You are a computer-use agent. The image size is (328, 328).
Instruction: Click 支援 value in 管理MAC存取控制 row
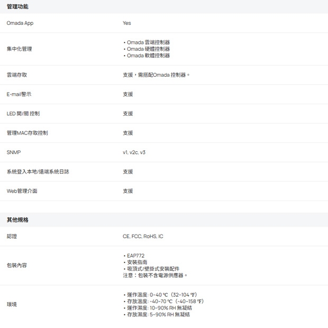[128, 133]
